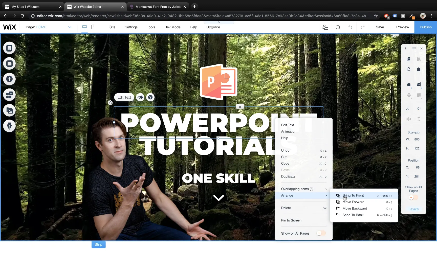Open the Blog pen sidebar icon

(x=9, y=126)
